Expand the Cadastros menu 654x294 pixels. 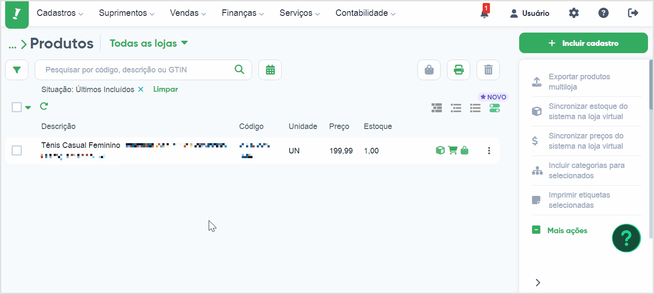(x=60, y=13)
